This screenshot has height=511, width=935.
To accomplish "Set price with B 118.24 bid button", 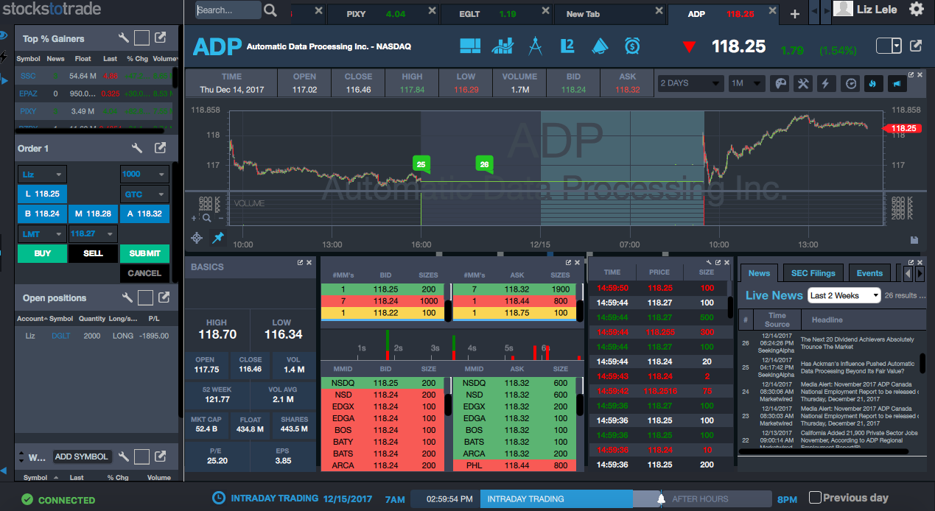I will pyautogui.click(x=42, y=214).
